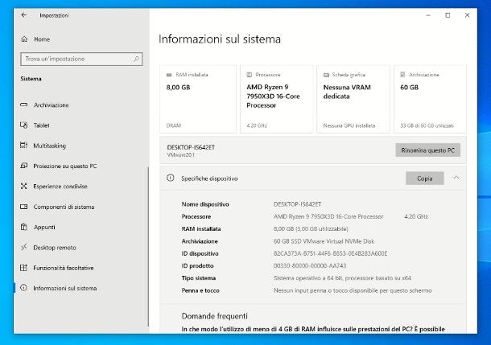Collapse the Specifiche dispositivo section chevron

pyautogui.click(x=456, y=178)
